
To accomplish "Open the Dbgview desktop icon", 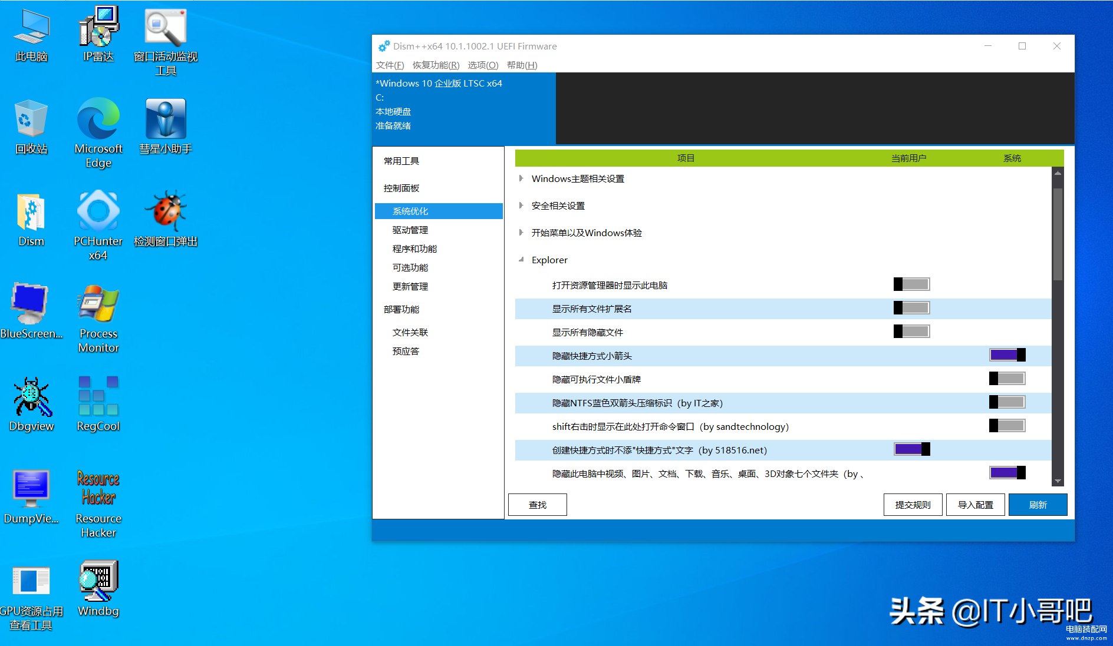I will point(31,404).
